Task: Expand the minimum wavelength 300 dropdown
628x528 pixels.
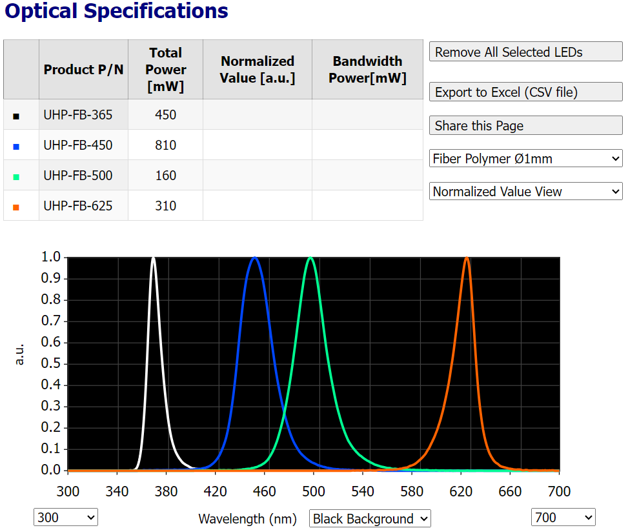Action: (x=65, y=517)
